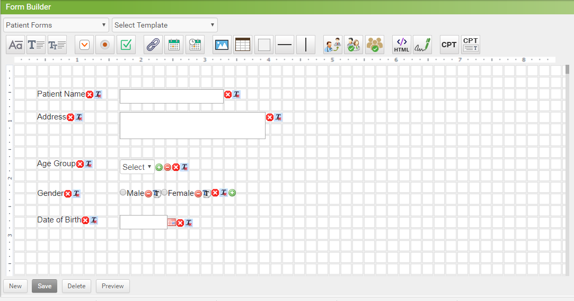Click the Delete button
Image resolution: width=574 pixels, height=301 pixels.
tap(76, 286)
